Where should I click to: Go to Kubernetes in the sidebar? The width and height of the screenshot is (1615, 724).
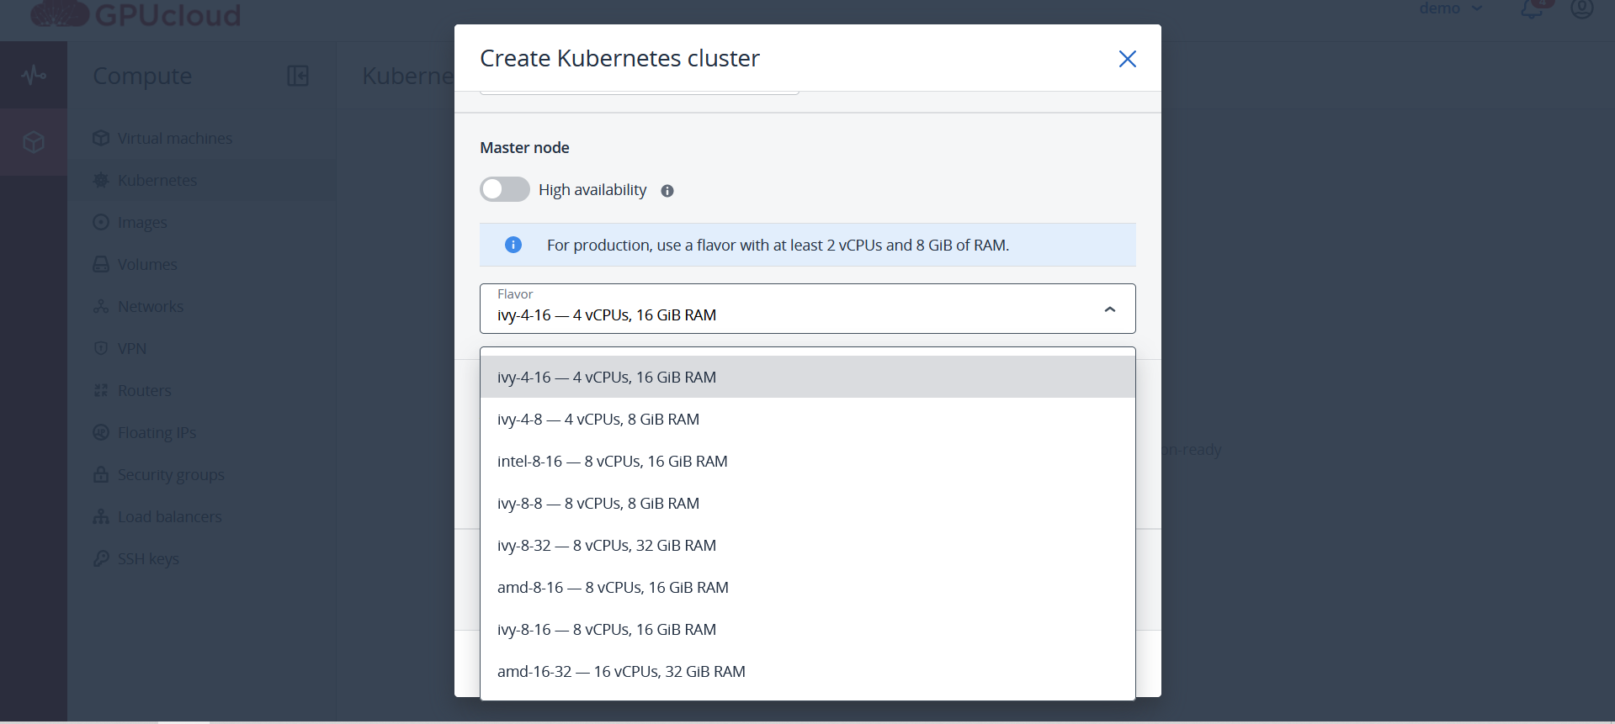pos(157,180)
